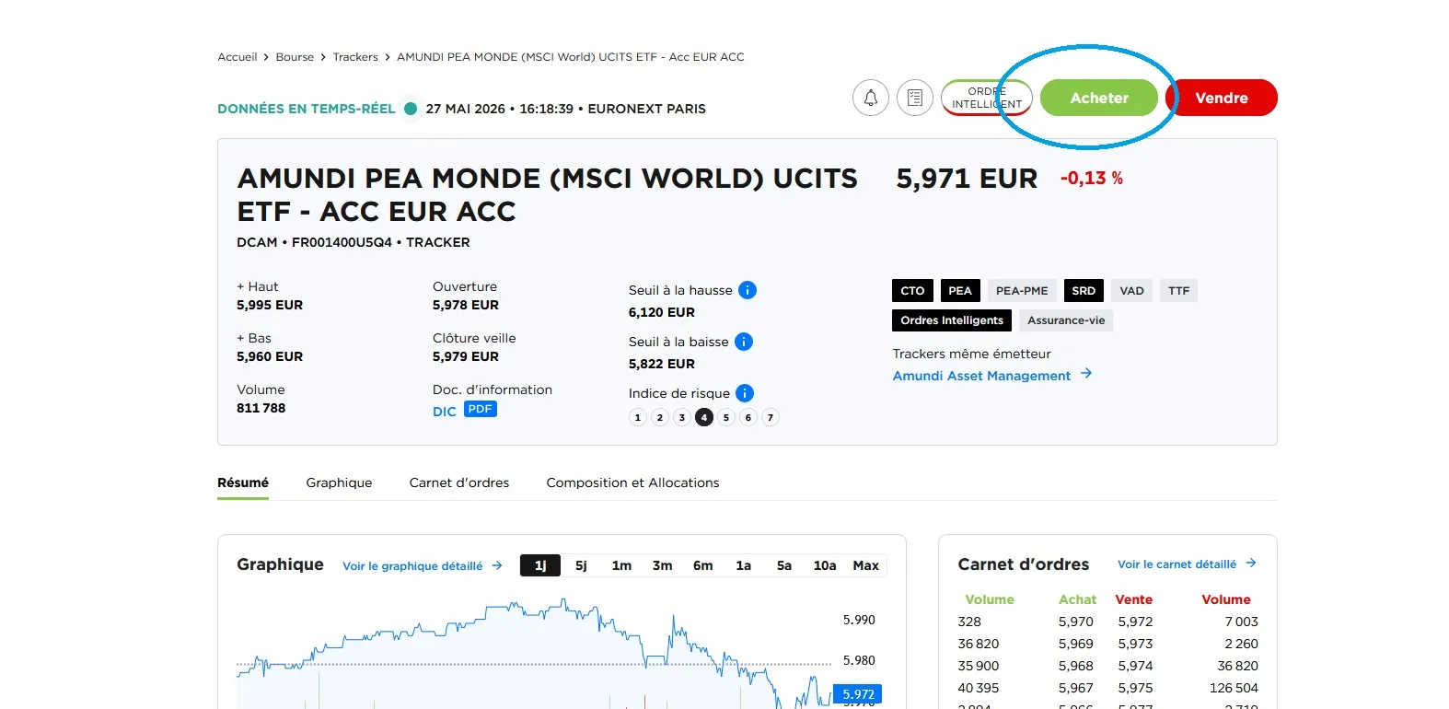Click highlighted risk level 4 circle
Viewport: 1449px width, 709px height.
704,417
